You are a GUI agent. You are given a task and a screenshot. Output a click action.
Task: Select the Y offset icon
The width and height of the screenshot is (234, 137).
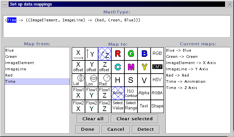tap(92, 67)
